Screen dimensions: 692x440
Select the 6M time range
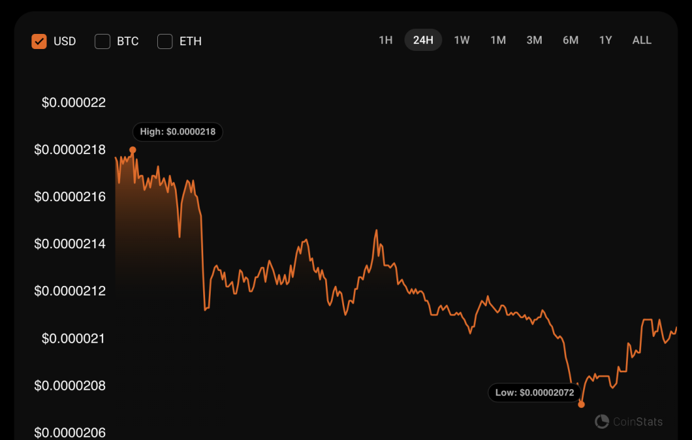pos(571,40)
